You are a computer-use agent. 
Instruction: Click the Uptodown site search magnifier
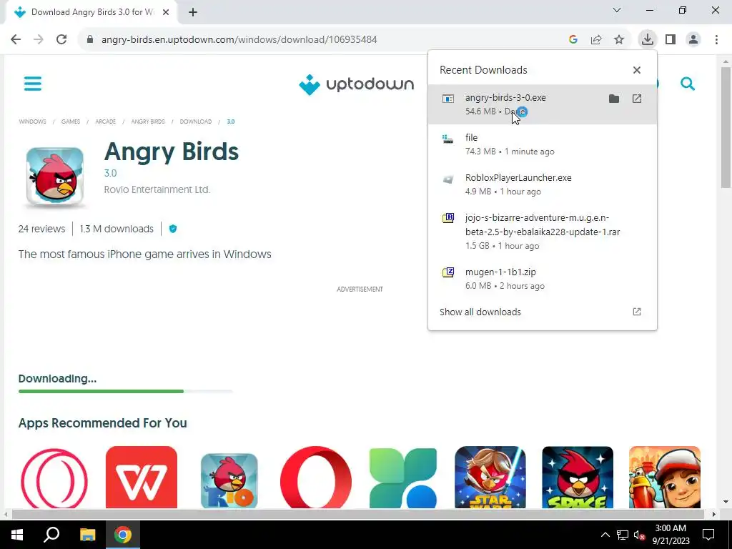(x=687, y=84)
